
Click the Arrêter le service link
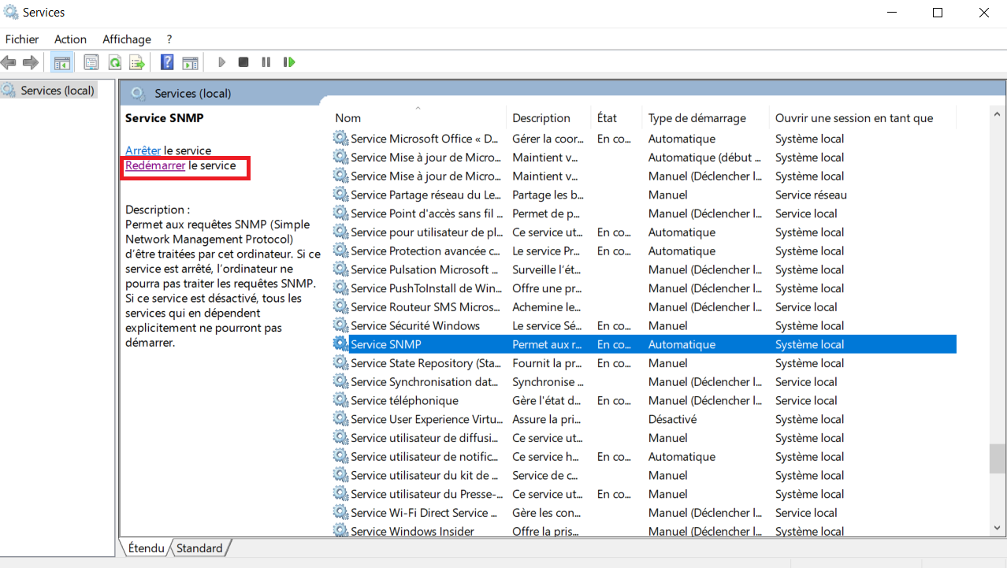143,150
